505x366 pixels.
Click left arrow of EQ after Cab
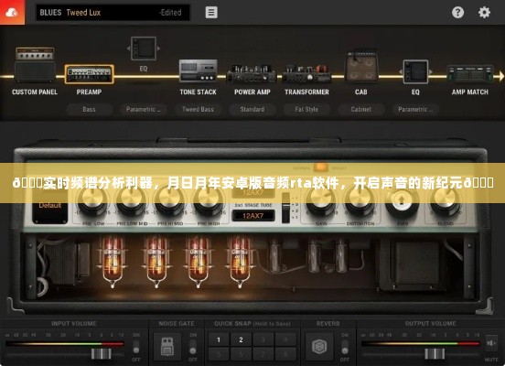coord(401,72)
